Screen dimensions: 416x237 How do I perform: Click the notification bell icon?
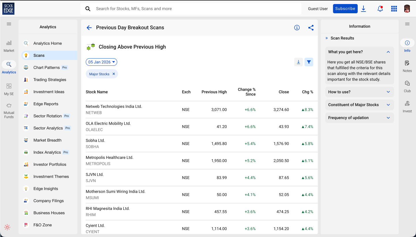point(380,9)
